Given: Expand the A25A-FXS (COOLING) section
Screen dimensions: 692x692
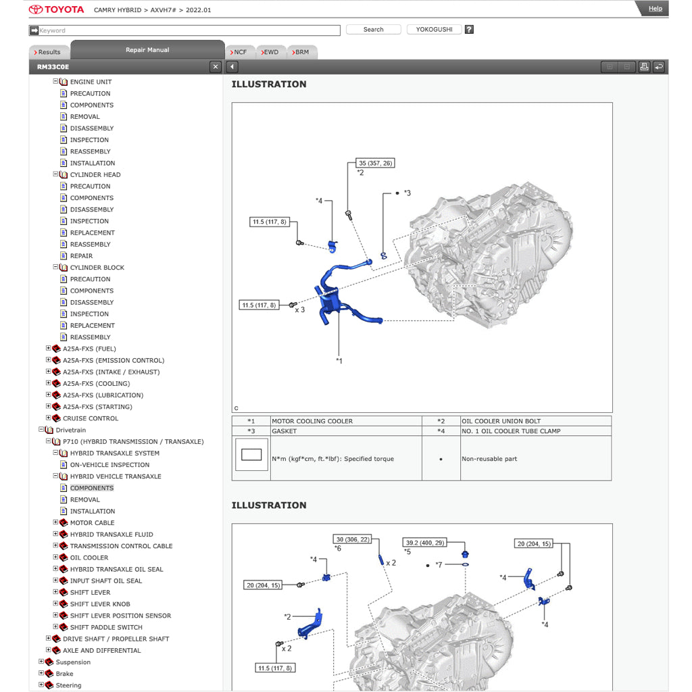Looking at the screenshot, I should coord(49,384).
